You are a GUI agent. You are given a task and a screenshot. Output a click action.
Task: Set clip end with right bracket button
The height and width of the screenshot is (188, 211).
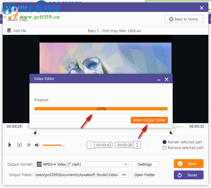click(137, 145)
